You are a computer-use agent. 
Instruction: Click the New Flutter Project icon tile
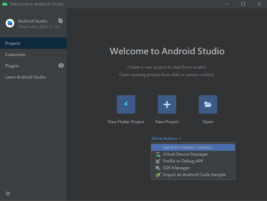(x=126, y=104)
